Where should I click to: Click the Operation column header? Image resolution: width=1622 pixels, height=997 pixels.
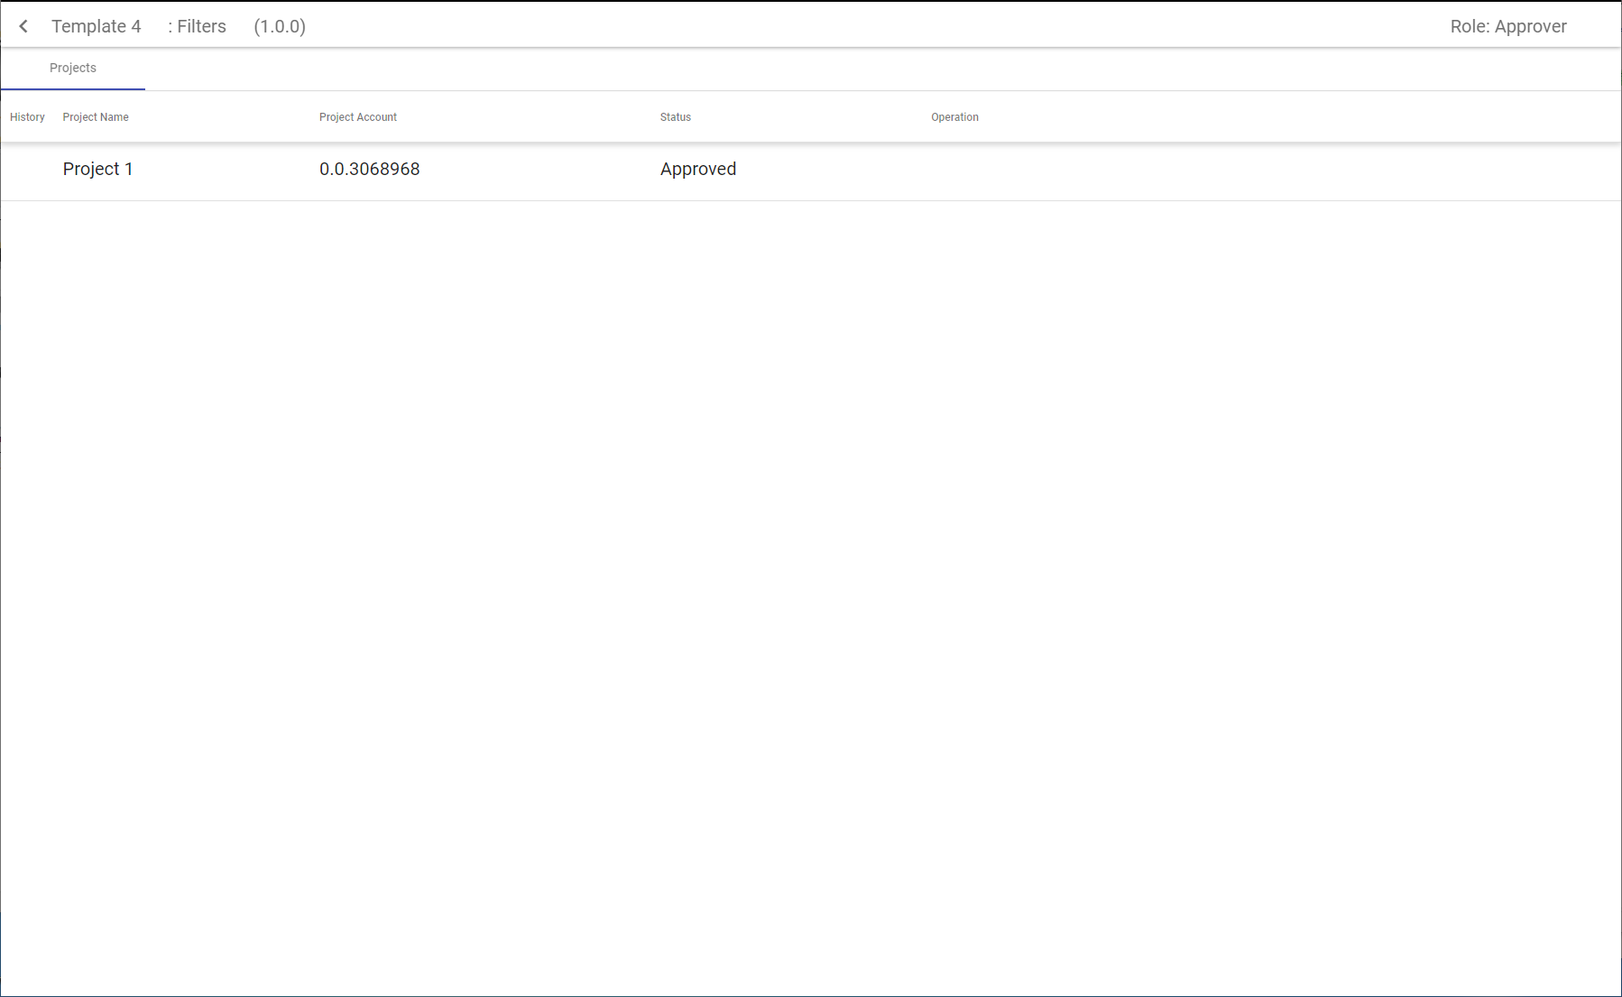[954, 117]
